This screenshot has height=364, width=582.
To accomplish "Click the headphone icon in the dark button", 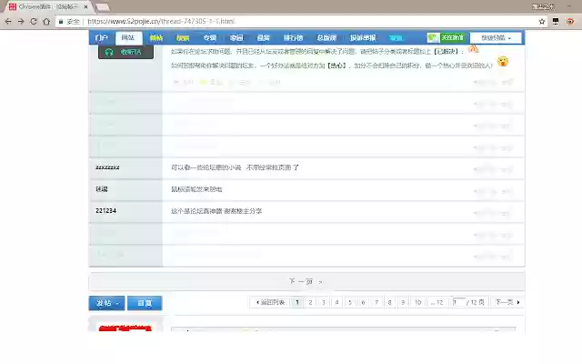I will [109, 52].
